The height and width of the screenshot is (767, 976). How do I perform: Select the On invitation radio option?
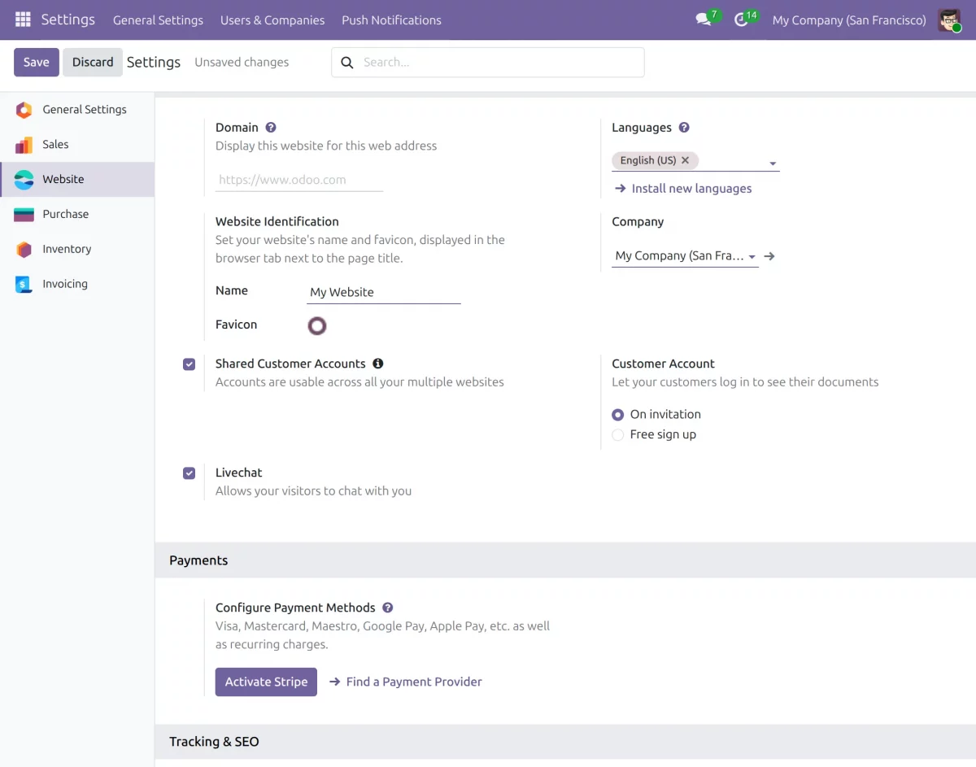coord(618,415)
